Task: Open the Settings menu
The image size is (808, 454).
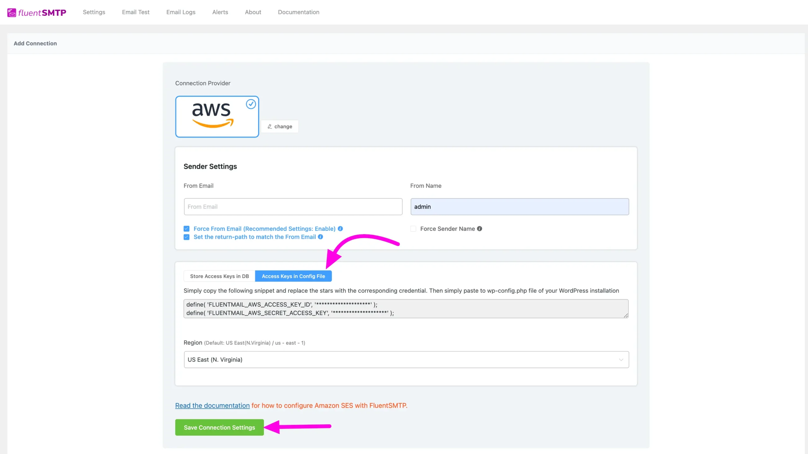Action: click(94, 12)
